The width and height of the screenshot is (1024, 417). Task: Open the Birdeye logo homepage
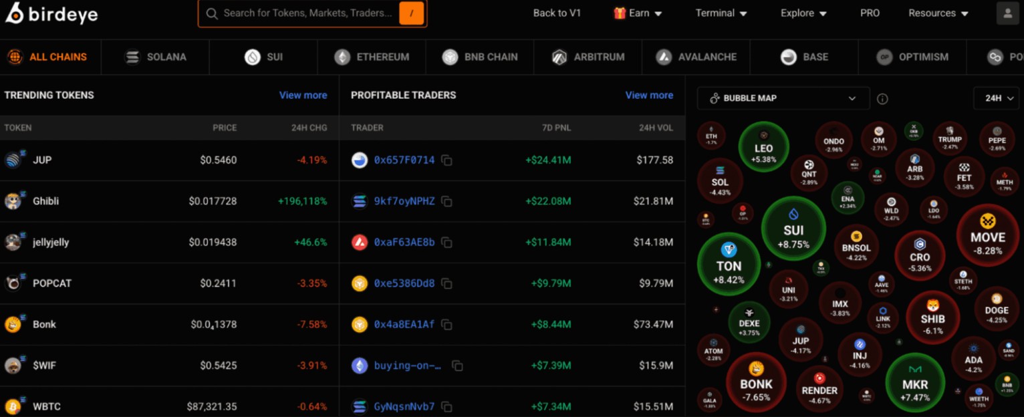pyautogui.click(x=50, y=13)
